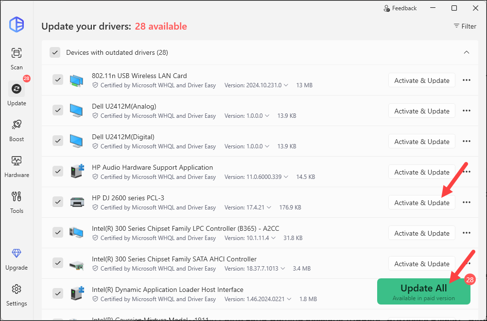Activate & Update HP DJ 2600 series
This screenshot has width=487, height=321.
tap(422, 202)
